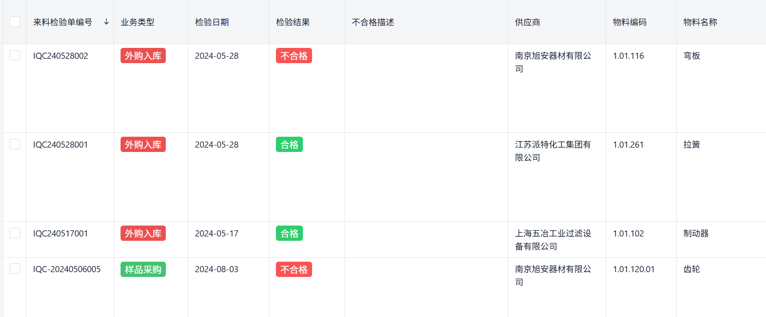Click the 外购入库 tag for IQC240517001

(143, 233)
